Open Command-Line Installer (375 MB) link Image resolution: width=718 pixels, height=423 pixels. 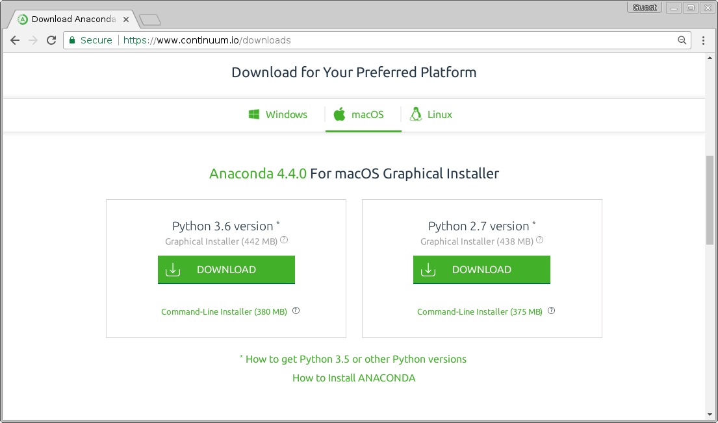click(480, 311)
